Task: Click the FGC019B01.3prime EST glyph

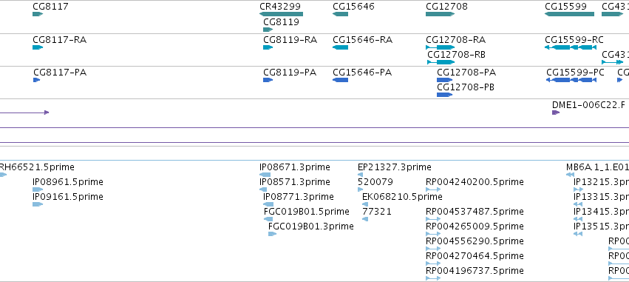Action: pos(273,234)
